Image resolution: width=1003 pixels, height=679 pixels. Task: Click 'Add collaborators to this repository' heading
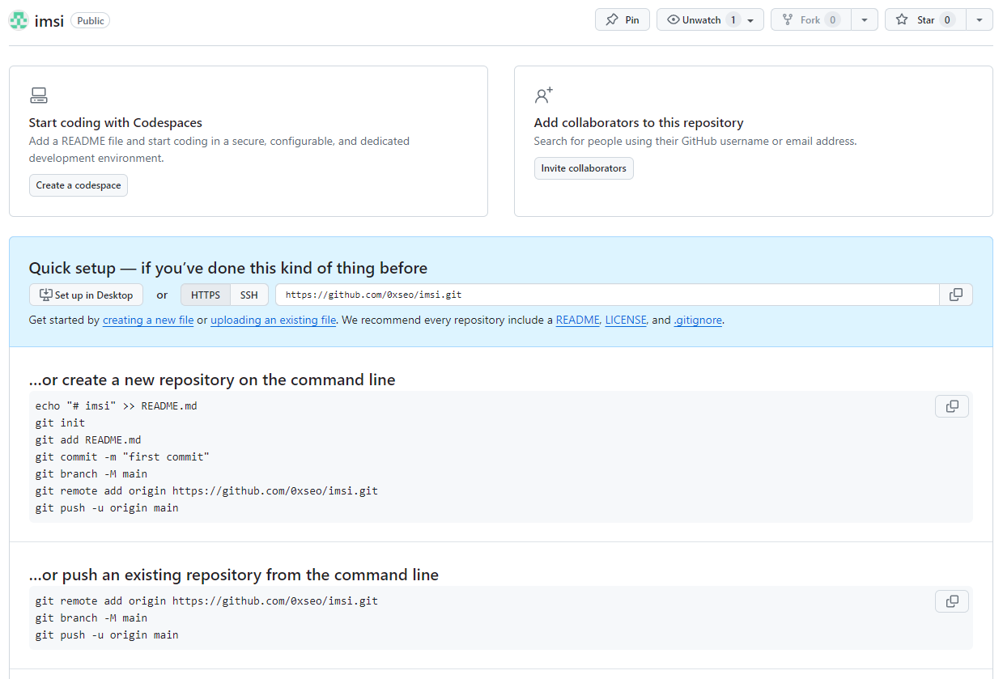pyautogui.click(x=639, y=123)
